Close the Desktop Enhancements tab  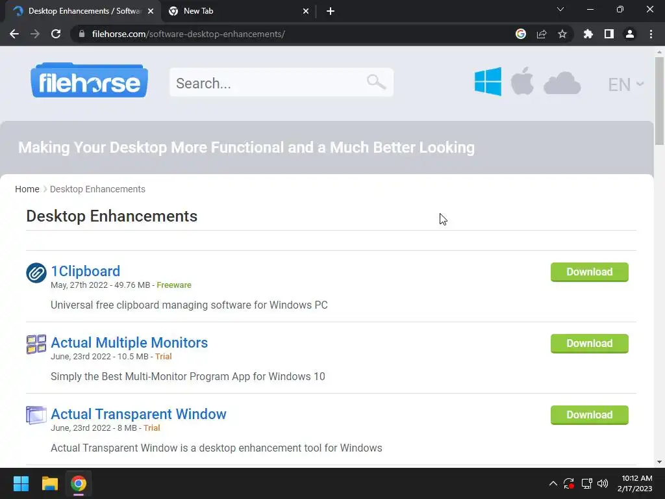[151, 11]
